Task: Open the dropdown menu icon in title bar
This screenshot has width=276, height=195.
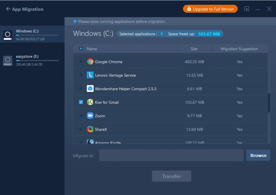Action: [247, 9]
